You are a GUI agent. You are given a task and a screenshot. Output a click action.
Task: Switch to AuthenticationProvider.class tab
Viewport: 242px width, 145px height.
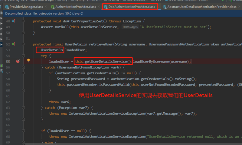click(x=76, y=7)
